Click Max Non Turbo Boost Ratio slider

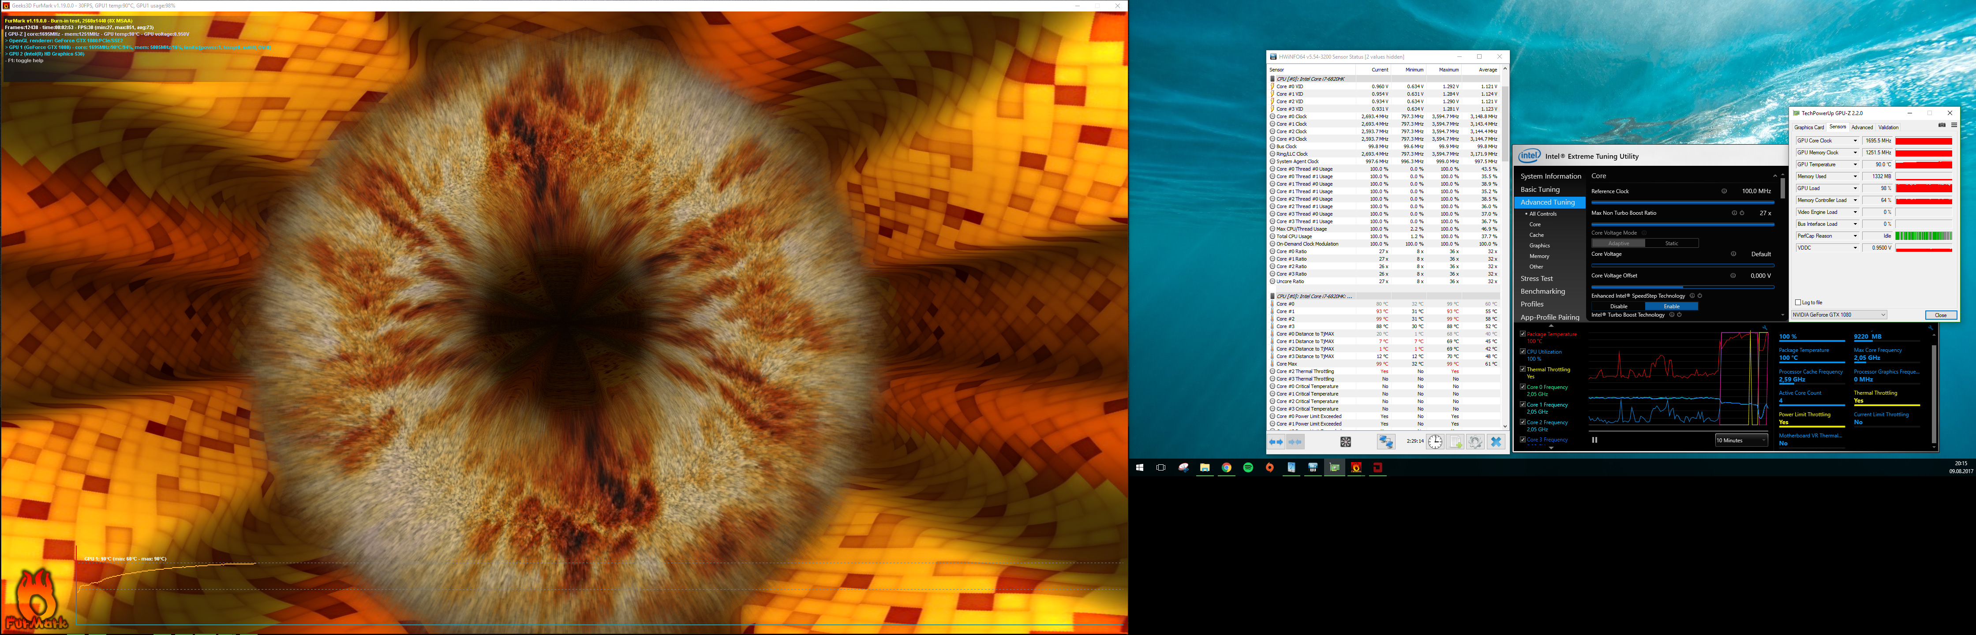pos(1683,225)
